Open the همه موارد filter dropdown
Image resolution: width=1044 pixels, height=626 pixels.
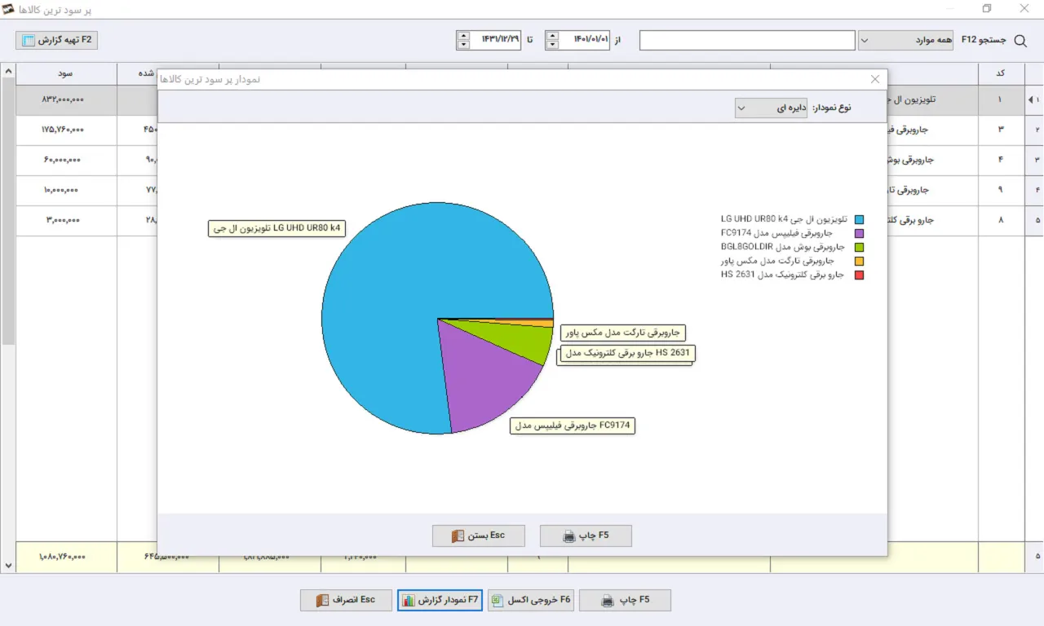[905, 40]
